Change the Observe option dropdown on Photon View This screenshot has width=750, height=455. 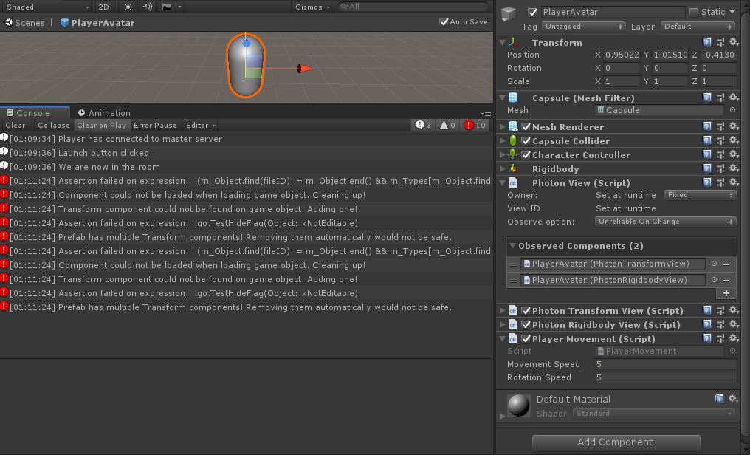click(x=664, y=222)
